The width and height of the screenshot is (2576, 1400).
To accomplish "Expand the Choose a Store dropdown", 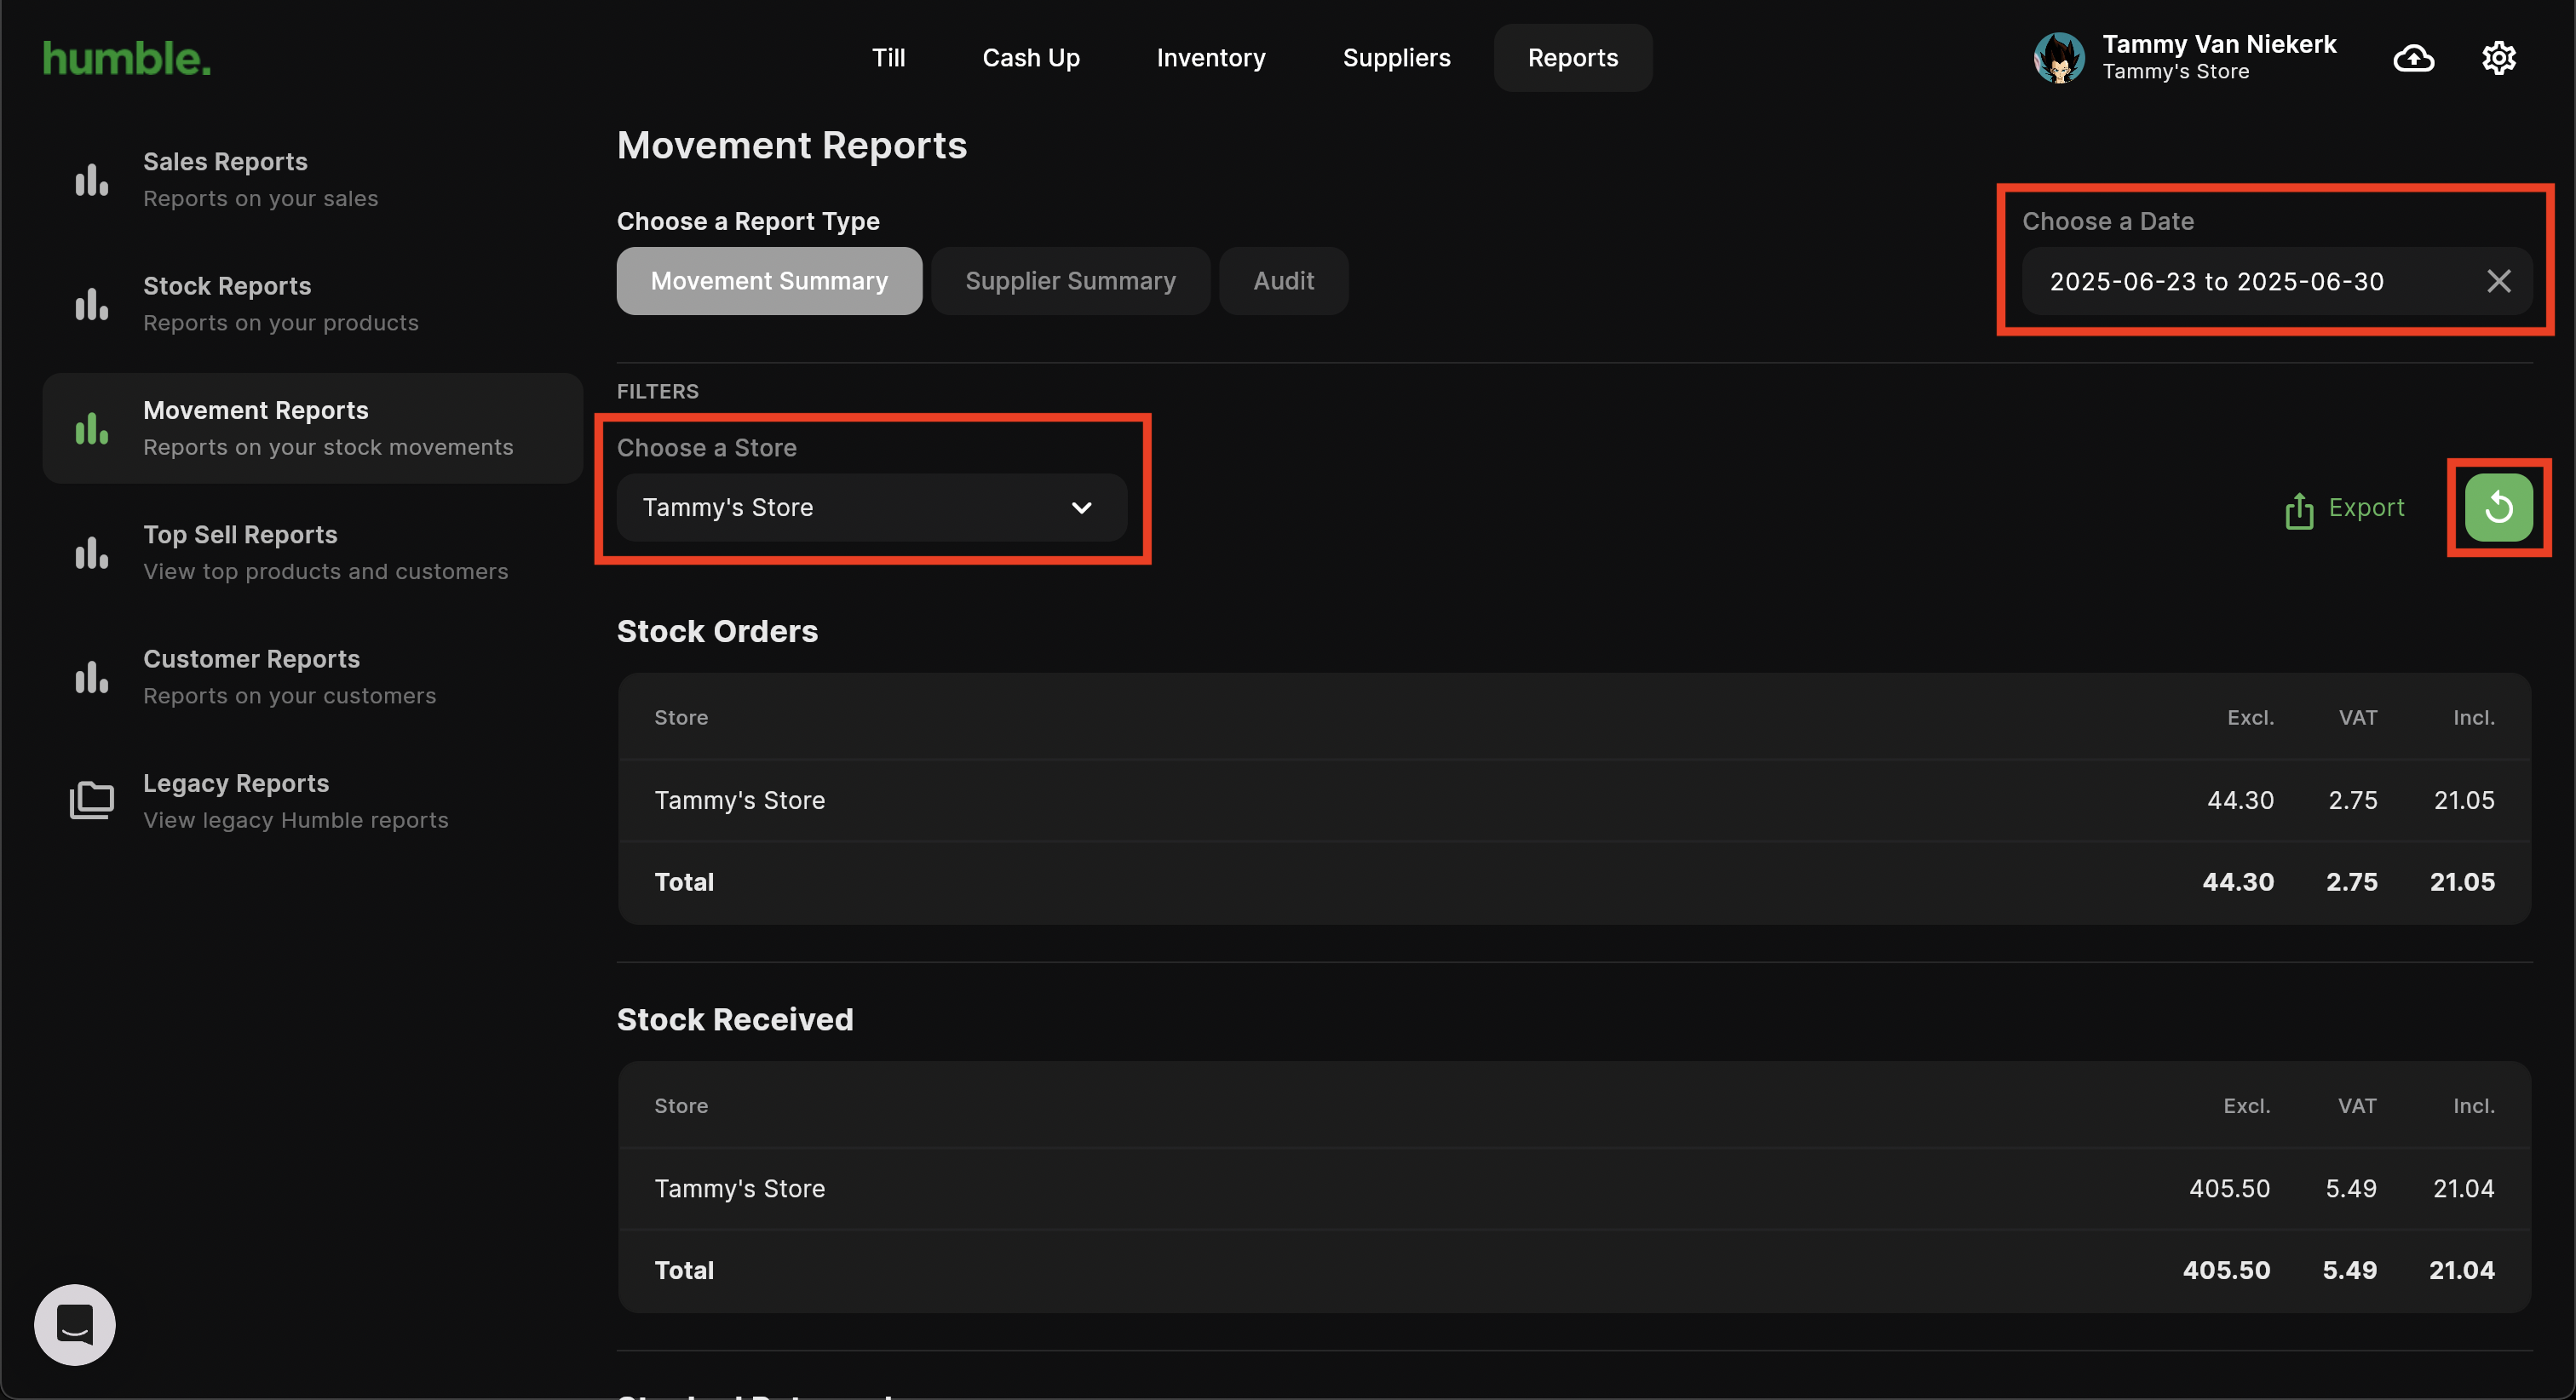I will pos(872,508).
